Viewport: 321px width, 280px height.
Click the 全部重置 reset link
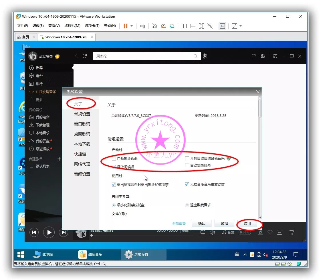click(x=179, y=223)
